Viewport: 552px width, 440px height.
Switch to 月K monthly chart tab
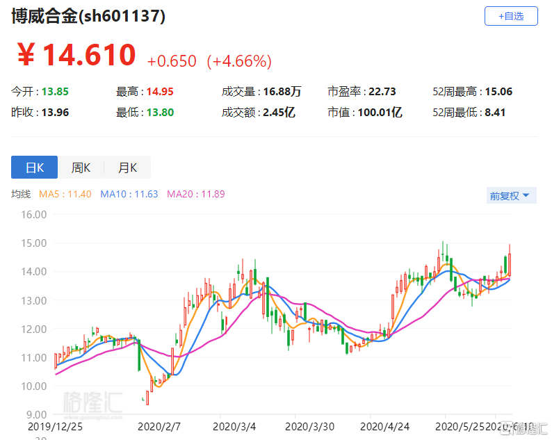point(127,168)
